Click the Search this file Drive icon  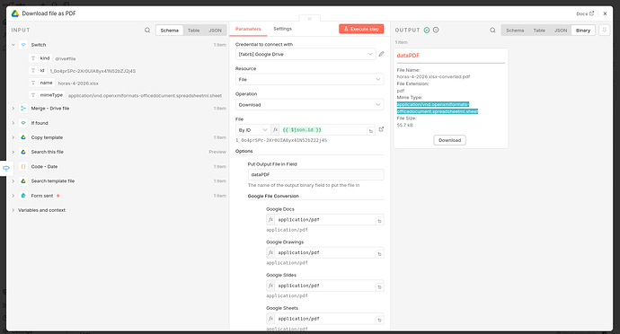pos(23,152)
